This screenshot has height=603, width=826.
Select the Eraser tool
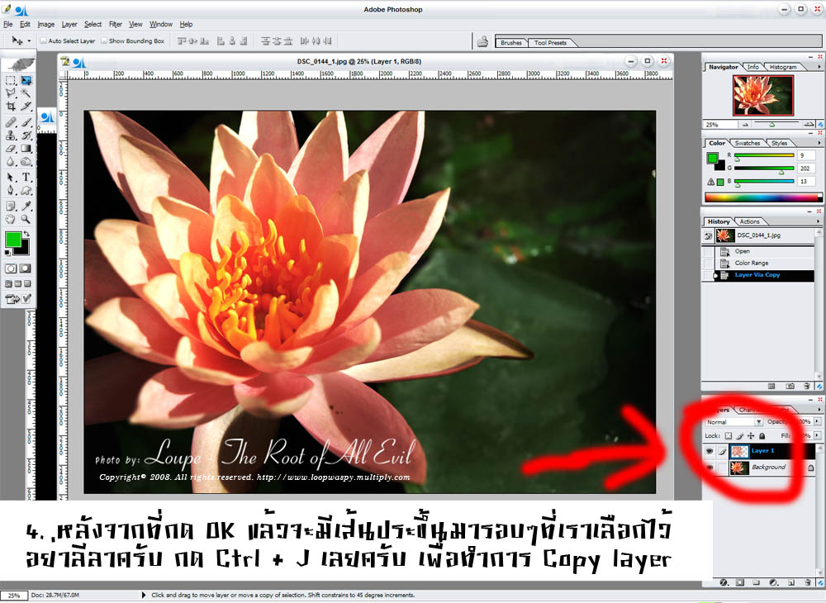tap(11, 149)
